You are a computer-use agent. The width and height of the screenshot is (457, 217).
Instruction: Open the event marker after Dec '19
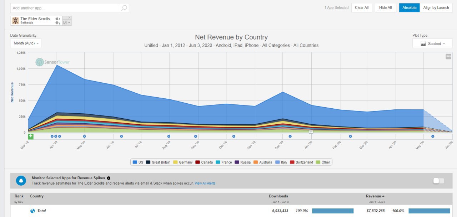coord(290,136)
